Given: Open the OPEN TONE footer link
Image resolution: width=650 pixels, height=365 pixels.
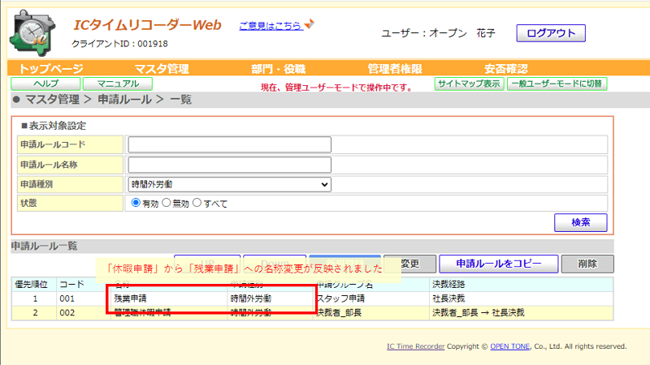Looking at the screenshot, I should pyautogui.click(x=510, y=346).
